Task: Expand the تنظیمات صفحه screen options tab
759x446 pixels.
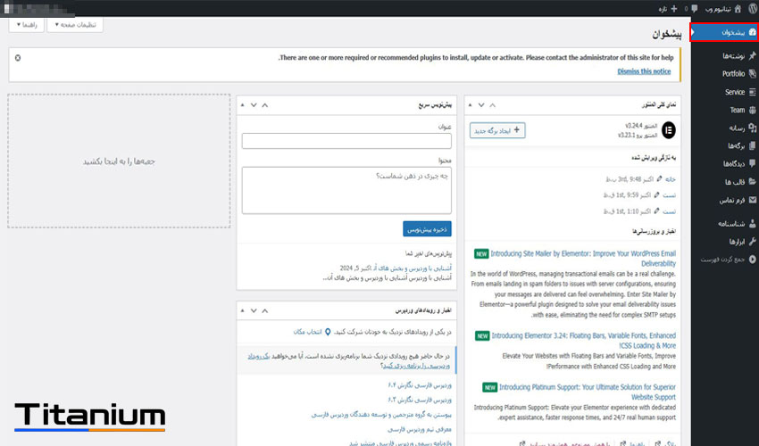Action: 75,25
